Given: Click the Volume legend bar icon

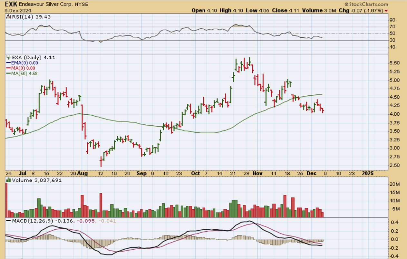Looking at the screenshot, I should coord(8,180).
